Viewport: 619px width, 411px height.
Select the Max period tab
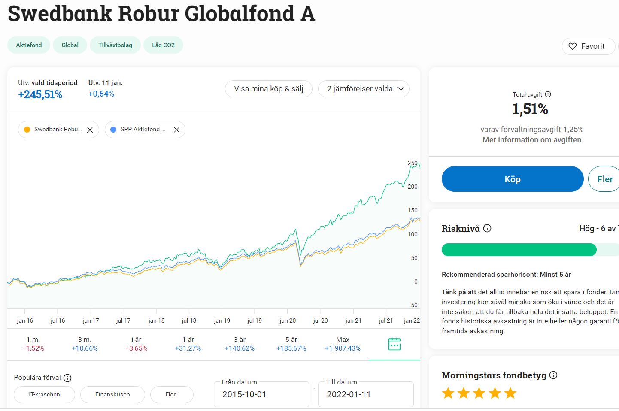tap(343, 344)
